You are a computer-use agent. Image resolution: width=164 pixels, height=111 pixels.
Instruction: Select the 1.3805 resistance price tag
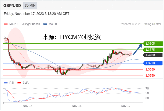[x=153, y=44]
